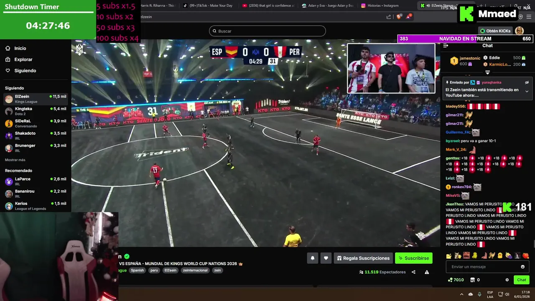
Task: Select the Shakadoto followed channel
Action: 36,135
